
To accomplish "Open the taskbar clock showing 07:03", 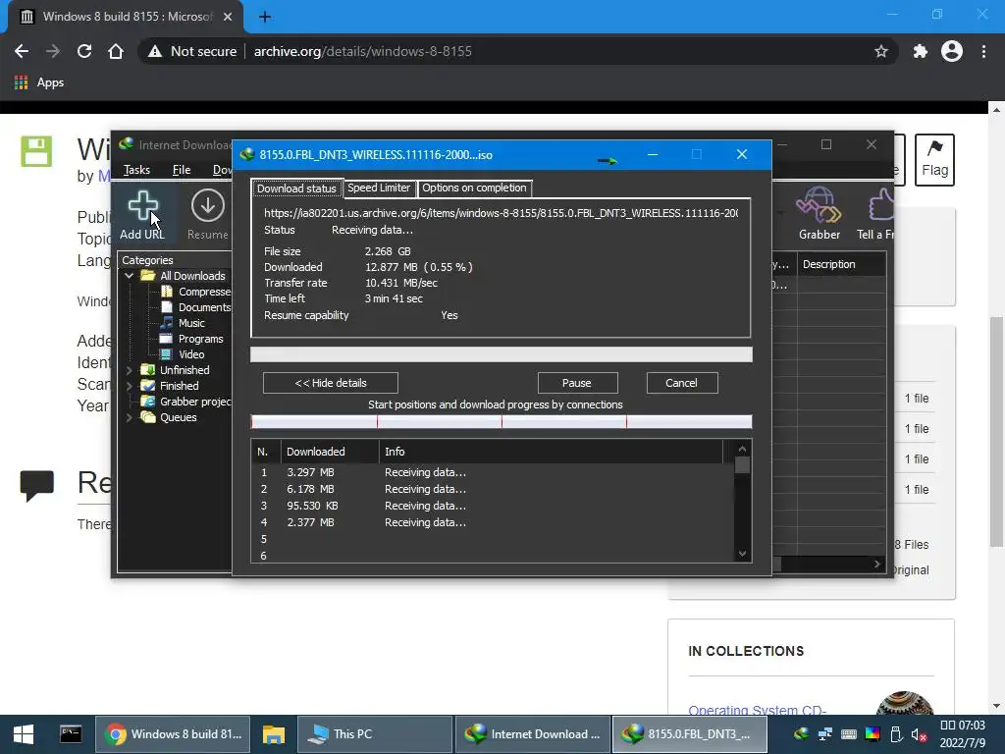I will pos(962,734).
